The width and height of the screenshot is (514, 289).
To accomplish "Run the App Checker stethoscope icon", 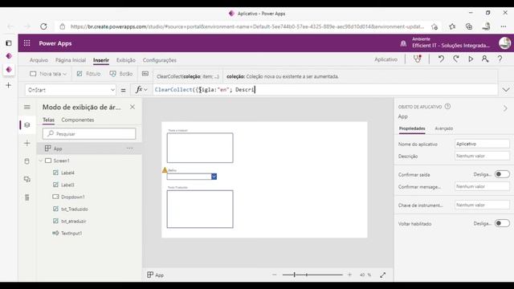I will pyautogui.click(x=417, y=59).
